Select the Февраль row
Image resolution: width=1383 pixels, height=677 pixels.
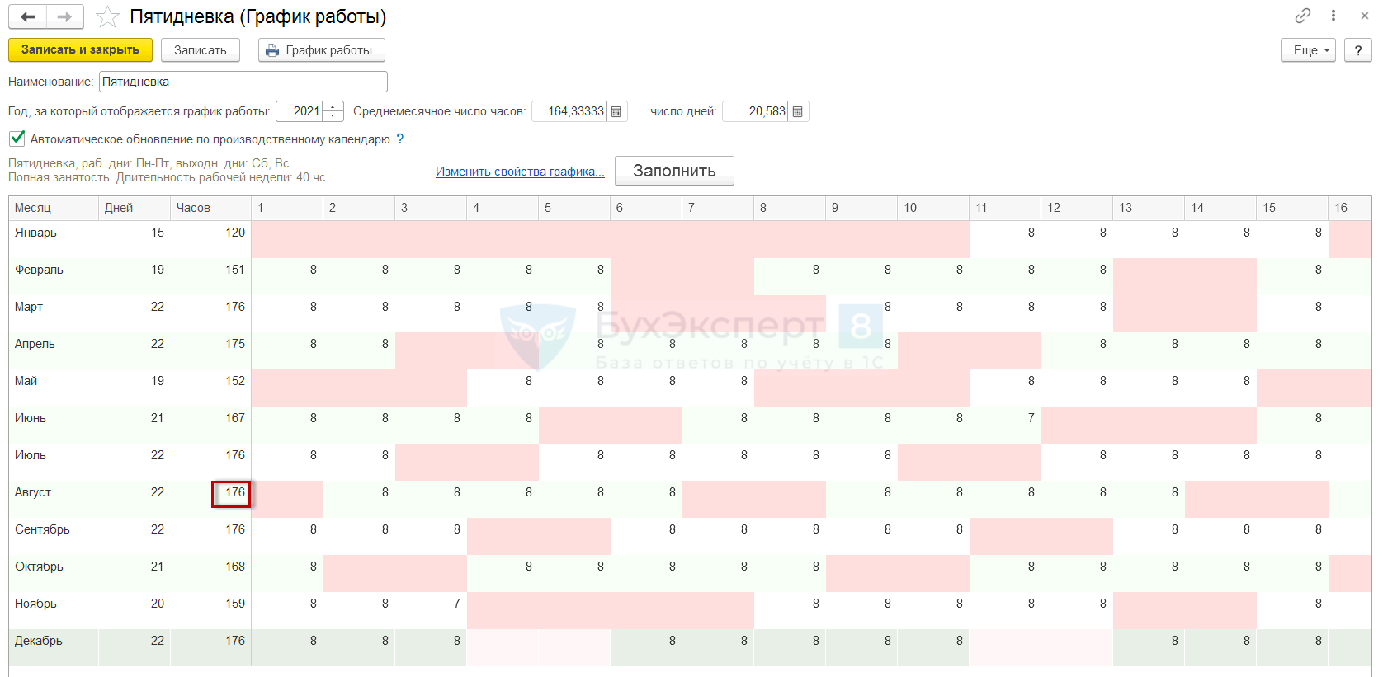690,276
